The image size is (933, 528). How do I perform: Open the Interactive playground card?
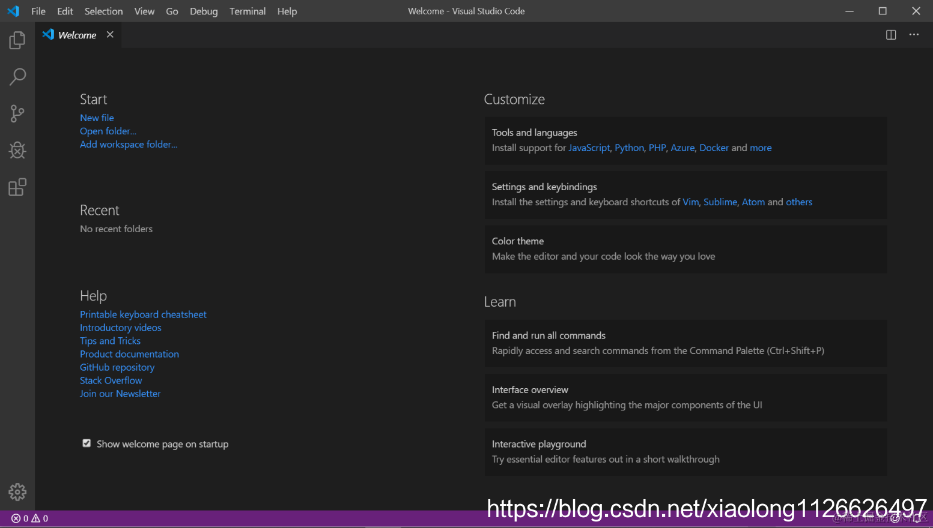click(685, 452)
